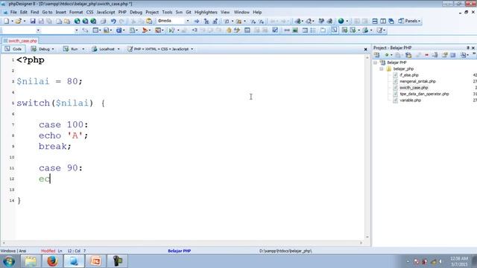Viewport: 477px width, 268px height.
Task: Click the blue globe browser icon
Action: pos(341,21)
